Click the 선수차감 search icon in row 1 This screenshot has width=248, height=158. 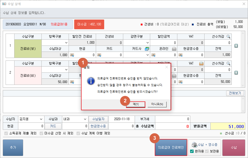(x=228, y=37)
